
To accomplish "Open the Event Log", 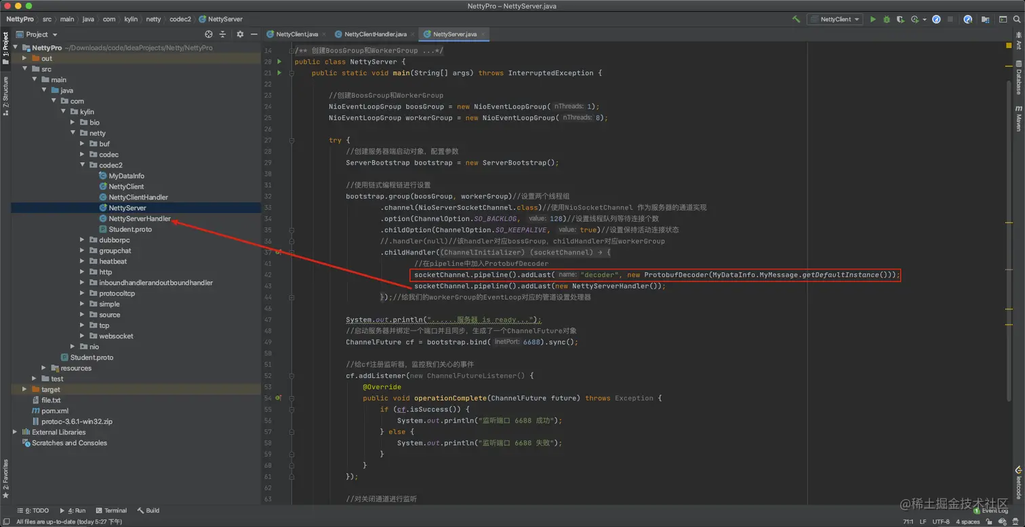I will coord(990,511).
